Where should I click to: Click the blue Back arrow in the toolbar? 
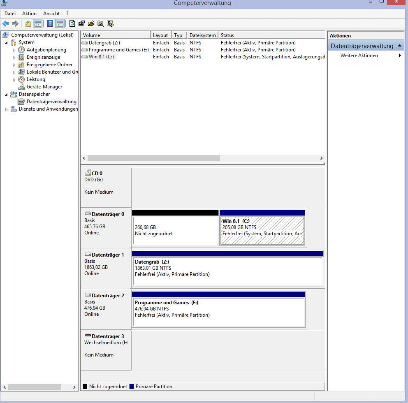(6, 24)
